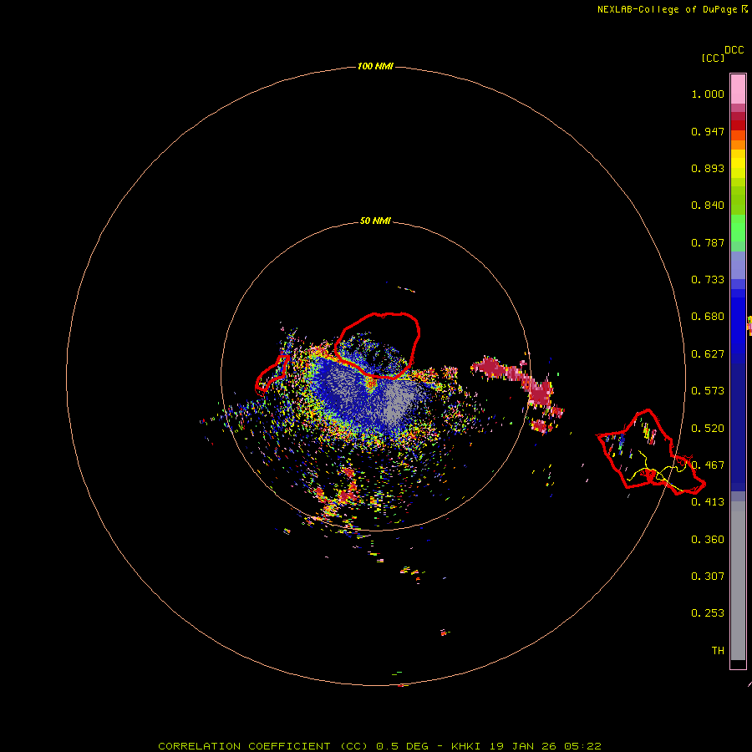
Task: Click the 0.680 color scale value
Action: [x=708, y=317]
